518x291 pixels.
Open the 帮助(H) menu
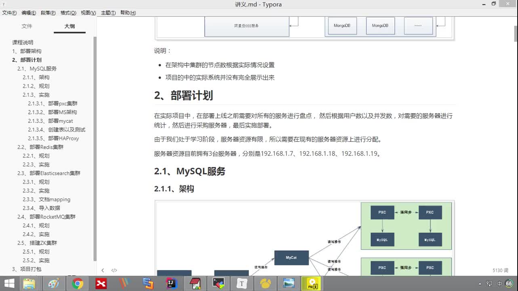(128, 13)
